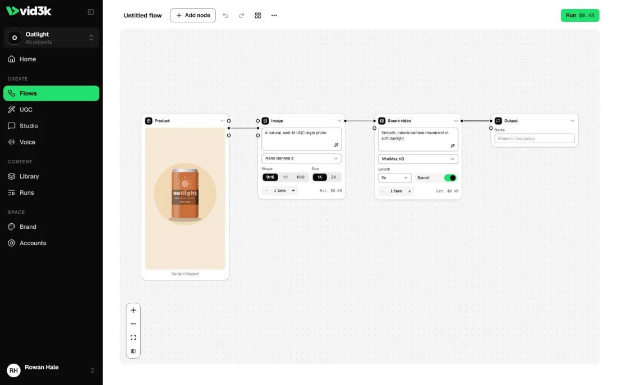This screenshot has width=617, height=385.
Task: Open the Product node options menu
Action: (x=223, y=121)
